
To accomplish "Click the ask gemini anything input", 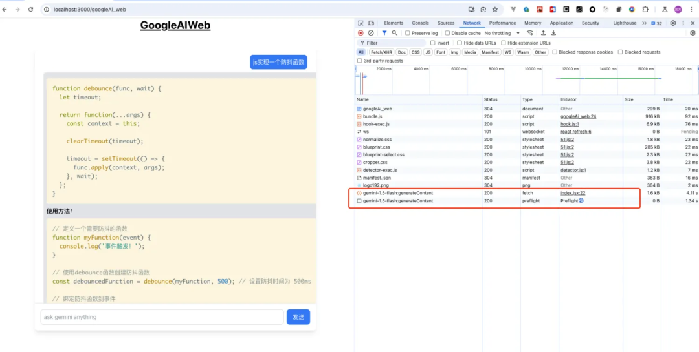I will coord(162,317).
